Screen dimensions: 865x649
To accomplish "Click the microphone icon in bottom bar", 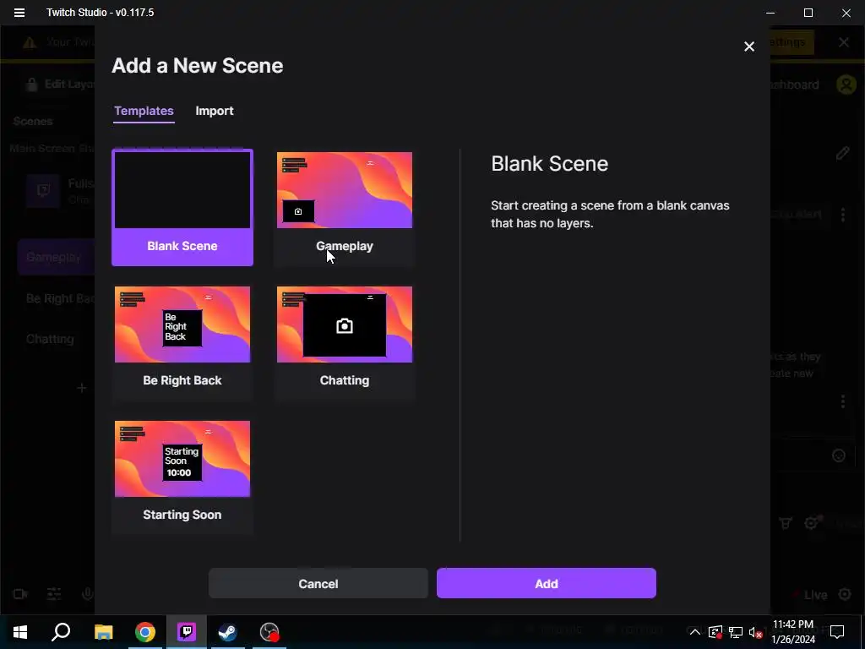I will click(87, 594).
